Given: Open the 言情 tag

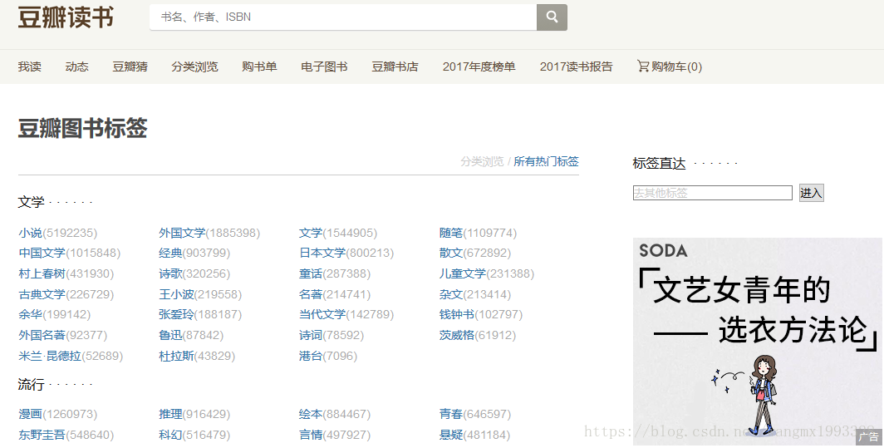Looking at the screenshot, I should [x=311, y=435].
